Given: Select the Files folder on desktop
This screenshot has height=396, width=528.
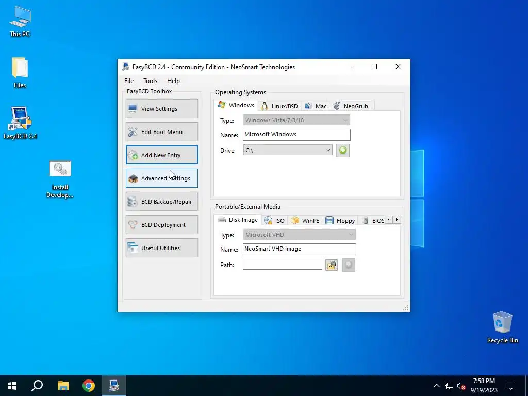Looking at the screenshot, I should [20, 73].
